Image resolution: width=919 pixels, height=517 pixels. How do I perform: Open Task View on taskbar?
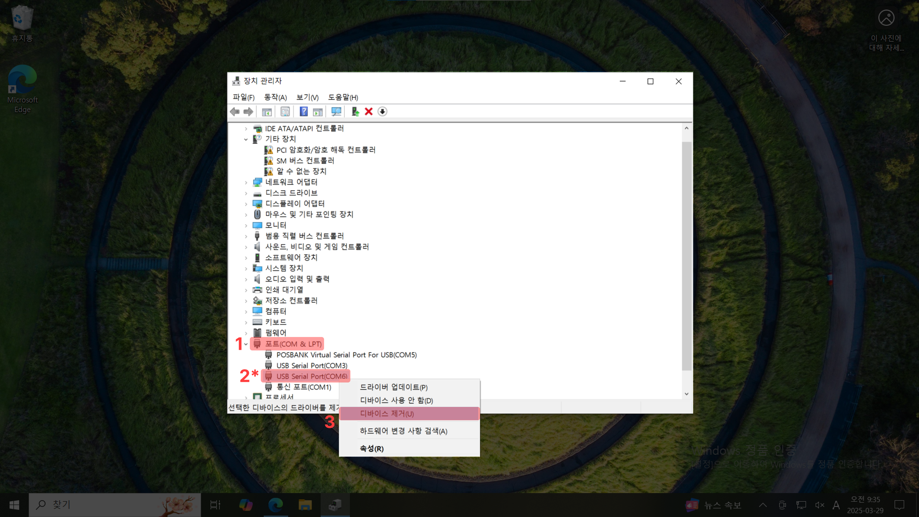pos(215,505)
